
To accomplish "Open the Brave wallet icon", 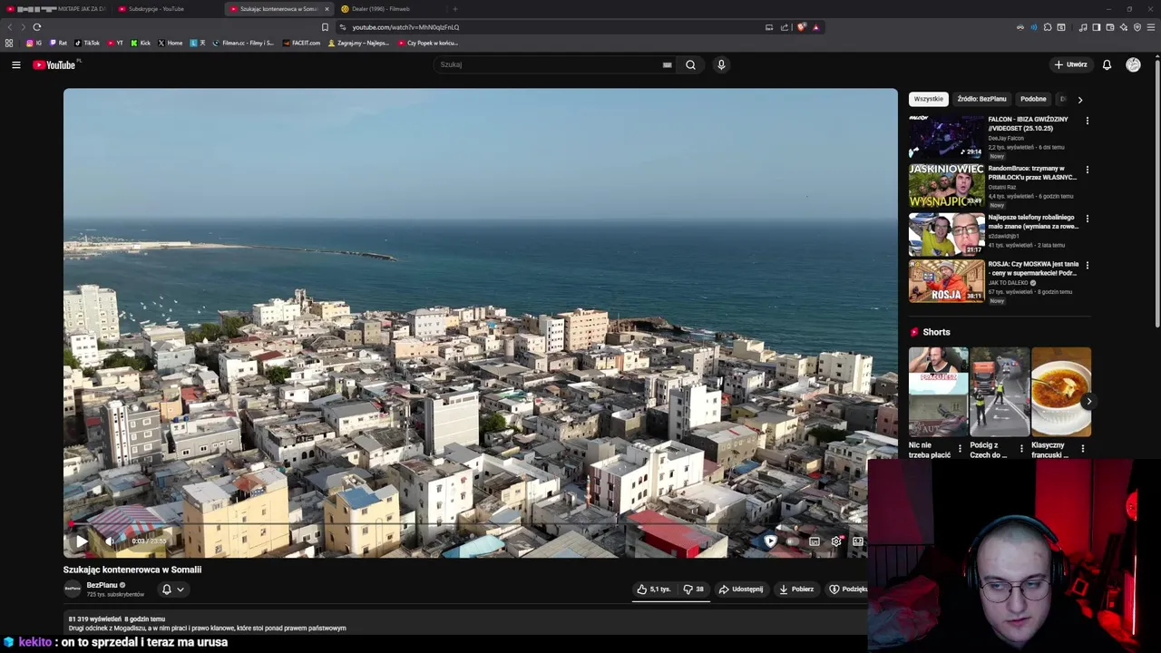I will tap(1110, 27).
